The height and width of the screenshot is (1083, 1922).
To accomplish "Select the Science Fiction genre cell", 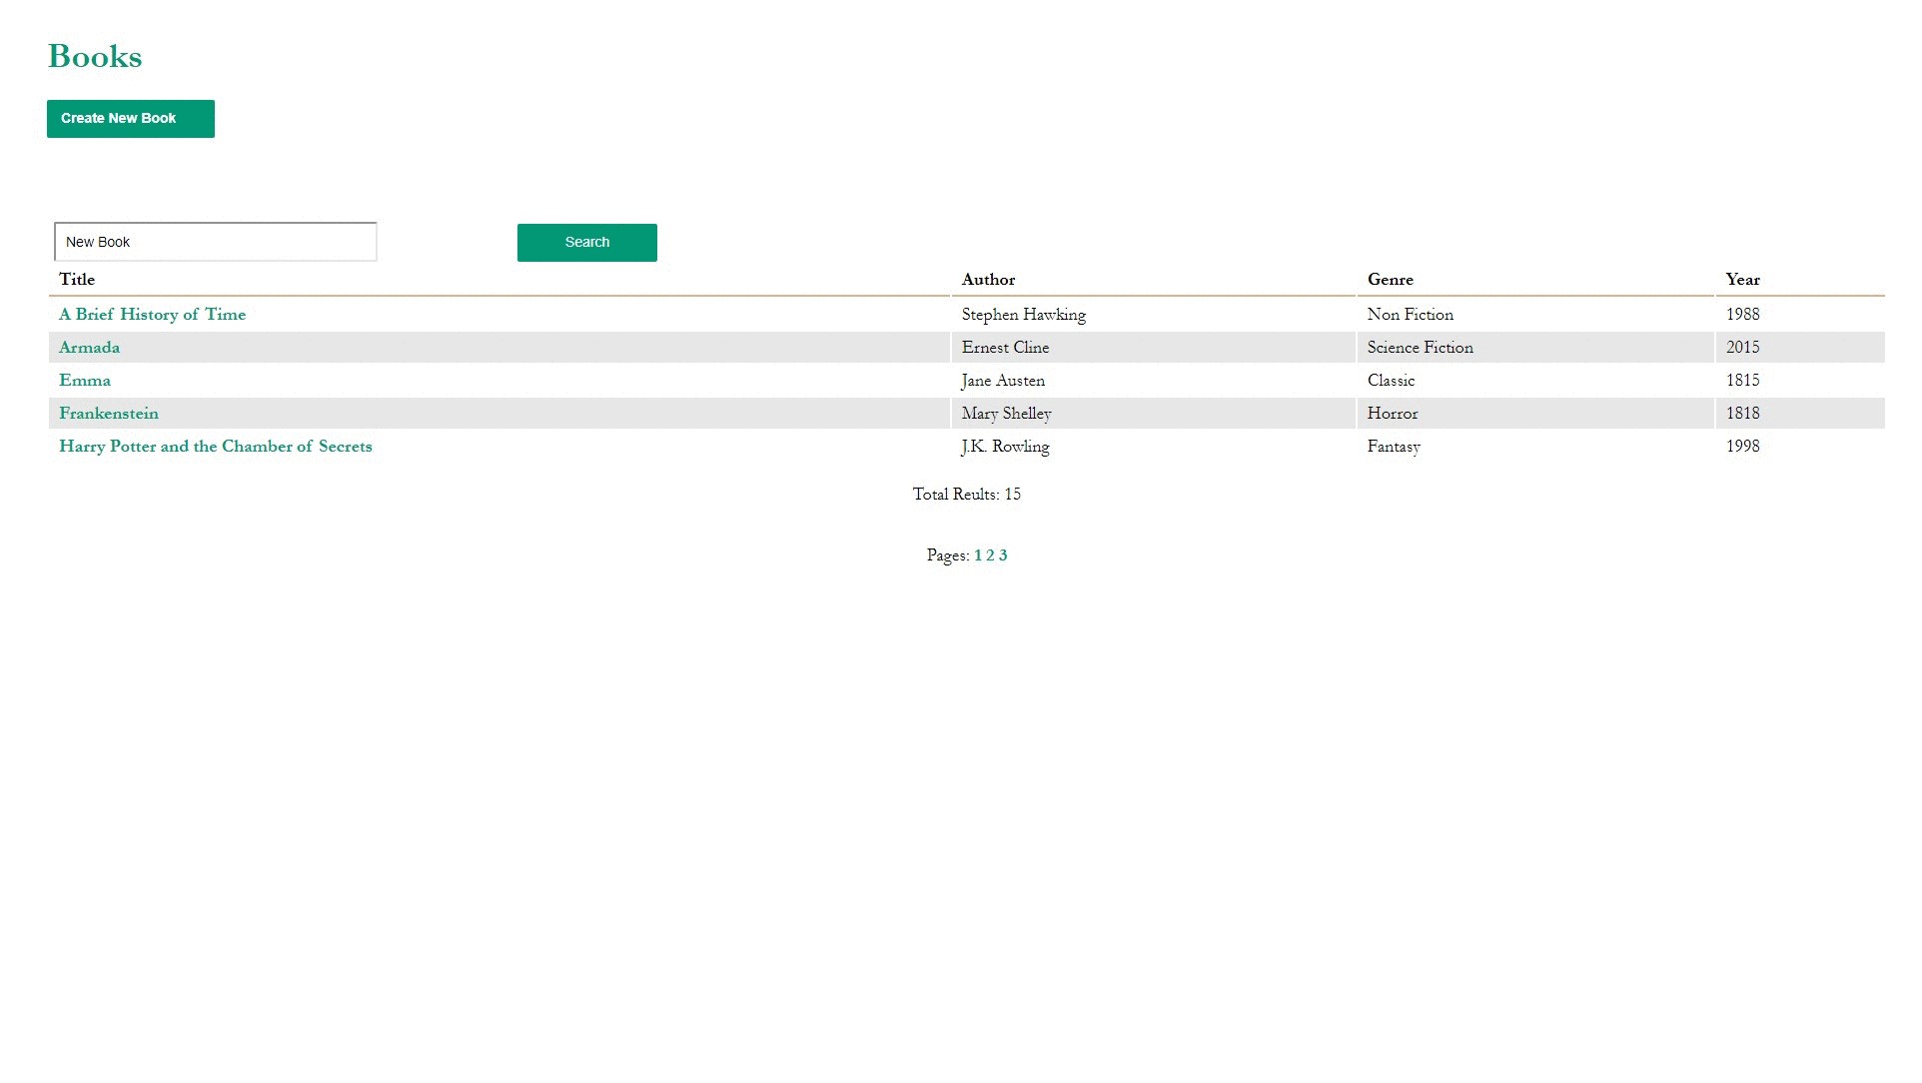I will (x=1420, y=348).
